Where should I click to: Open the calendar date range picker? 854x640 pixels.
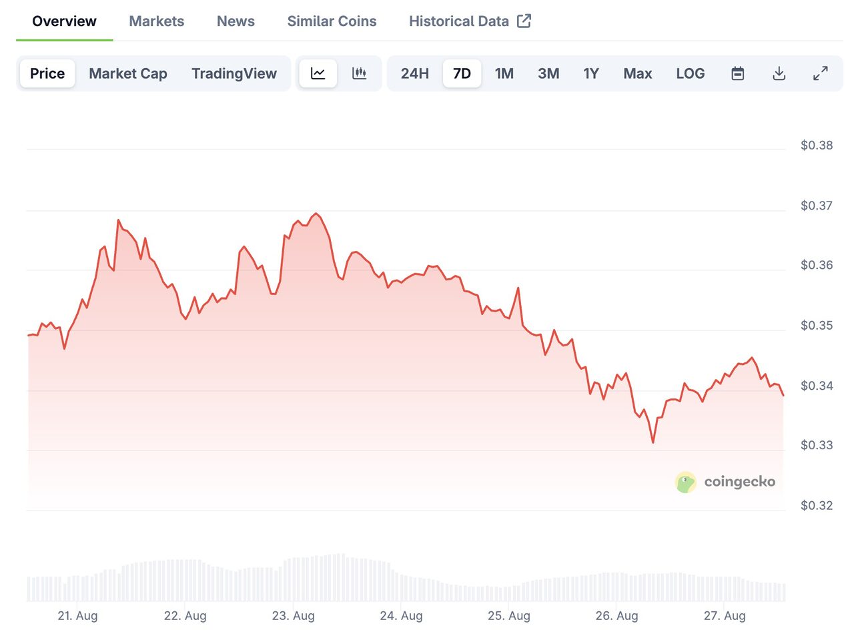(737, 73)
